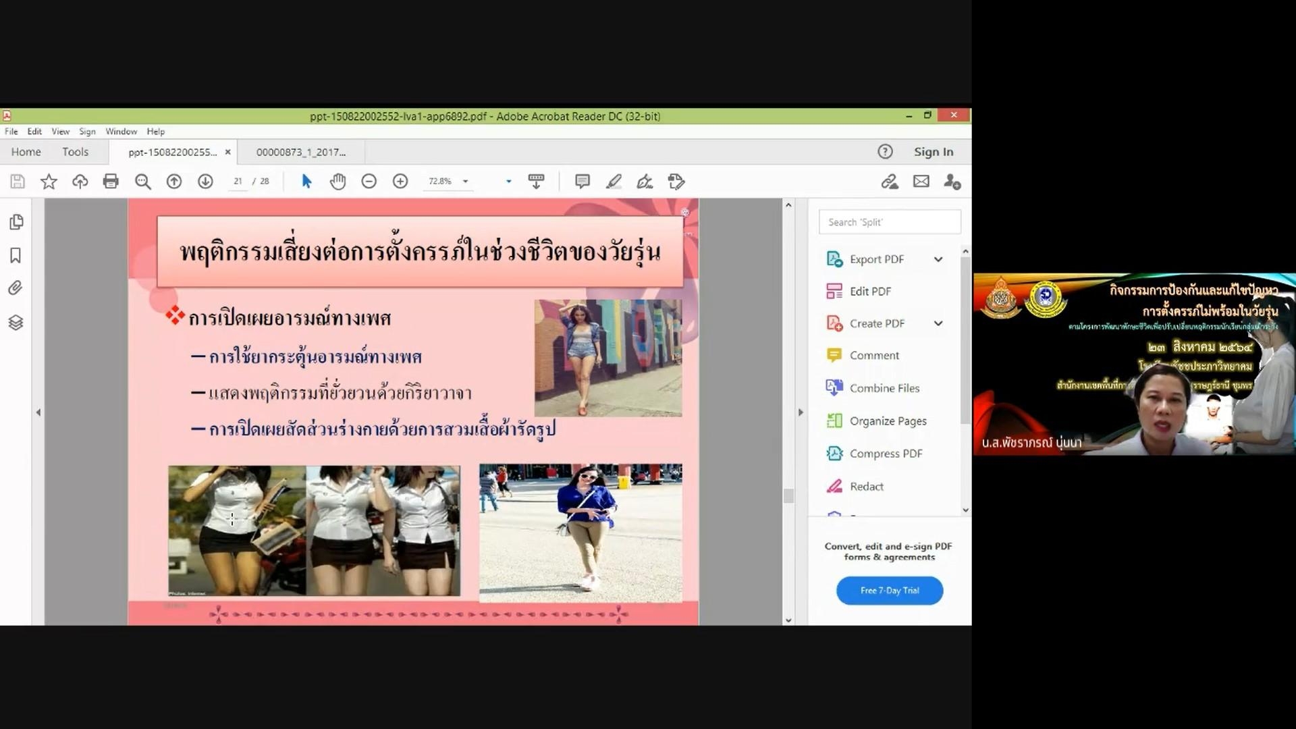Screen dimensions: 1296x729
Task: Select the Hand pan tool
Action: 337,181
